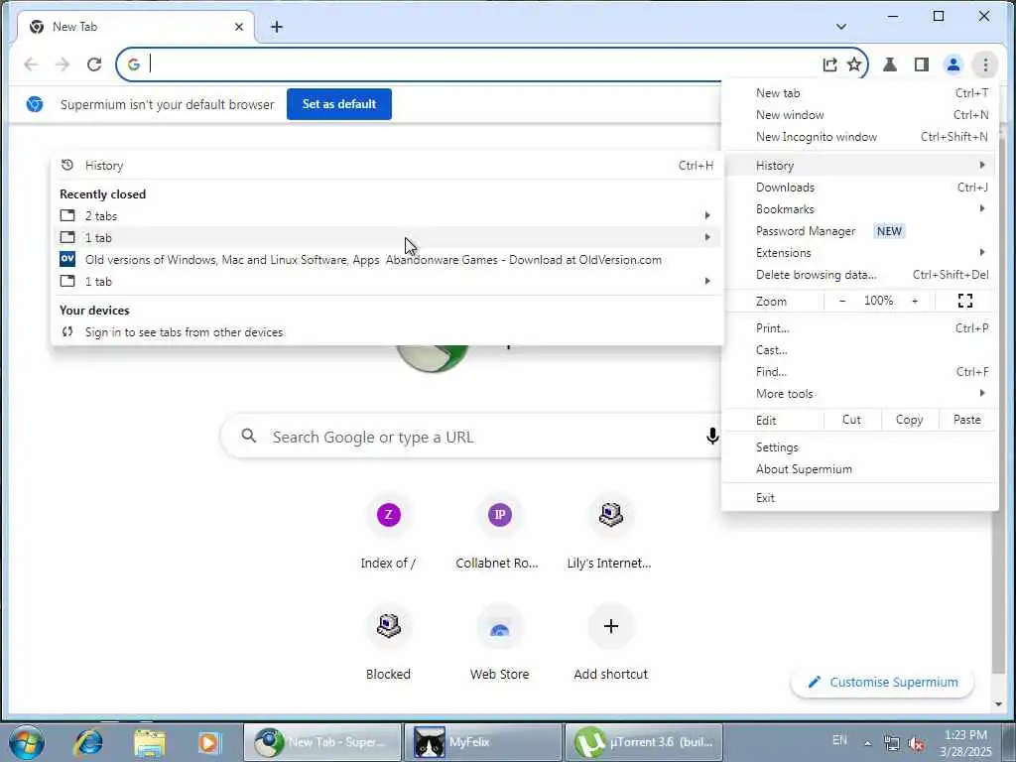Expand the 1 tab entry below OldVersion.com

[387, 281]
